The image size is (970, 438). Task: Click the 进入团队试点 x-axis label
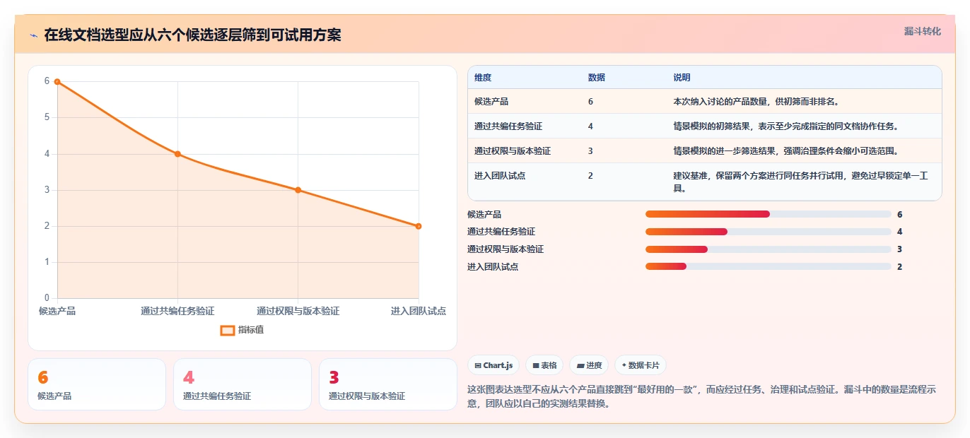tap(419, 312)
